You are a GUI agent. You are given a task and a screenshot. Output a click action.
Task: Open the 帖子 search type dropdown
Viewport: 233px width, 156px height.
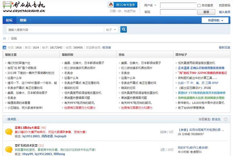click(x=111, y=30)
